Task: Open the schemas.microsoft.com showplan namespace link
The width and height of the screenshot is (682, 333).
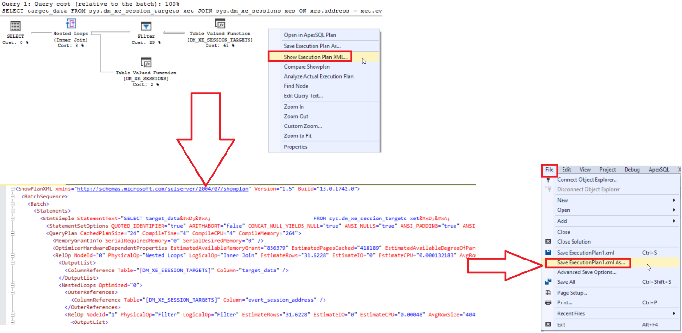Action: (163, 189)
